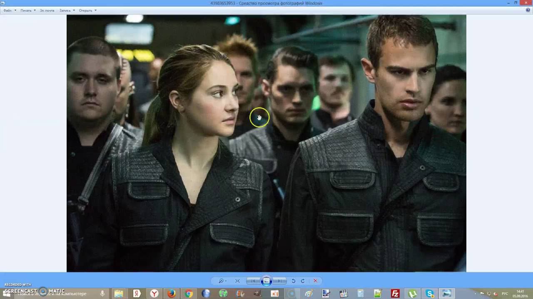Screen dimensions: 533x299
Task: Start the slideshow with center button
Action: coord(266,281)
